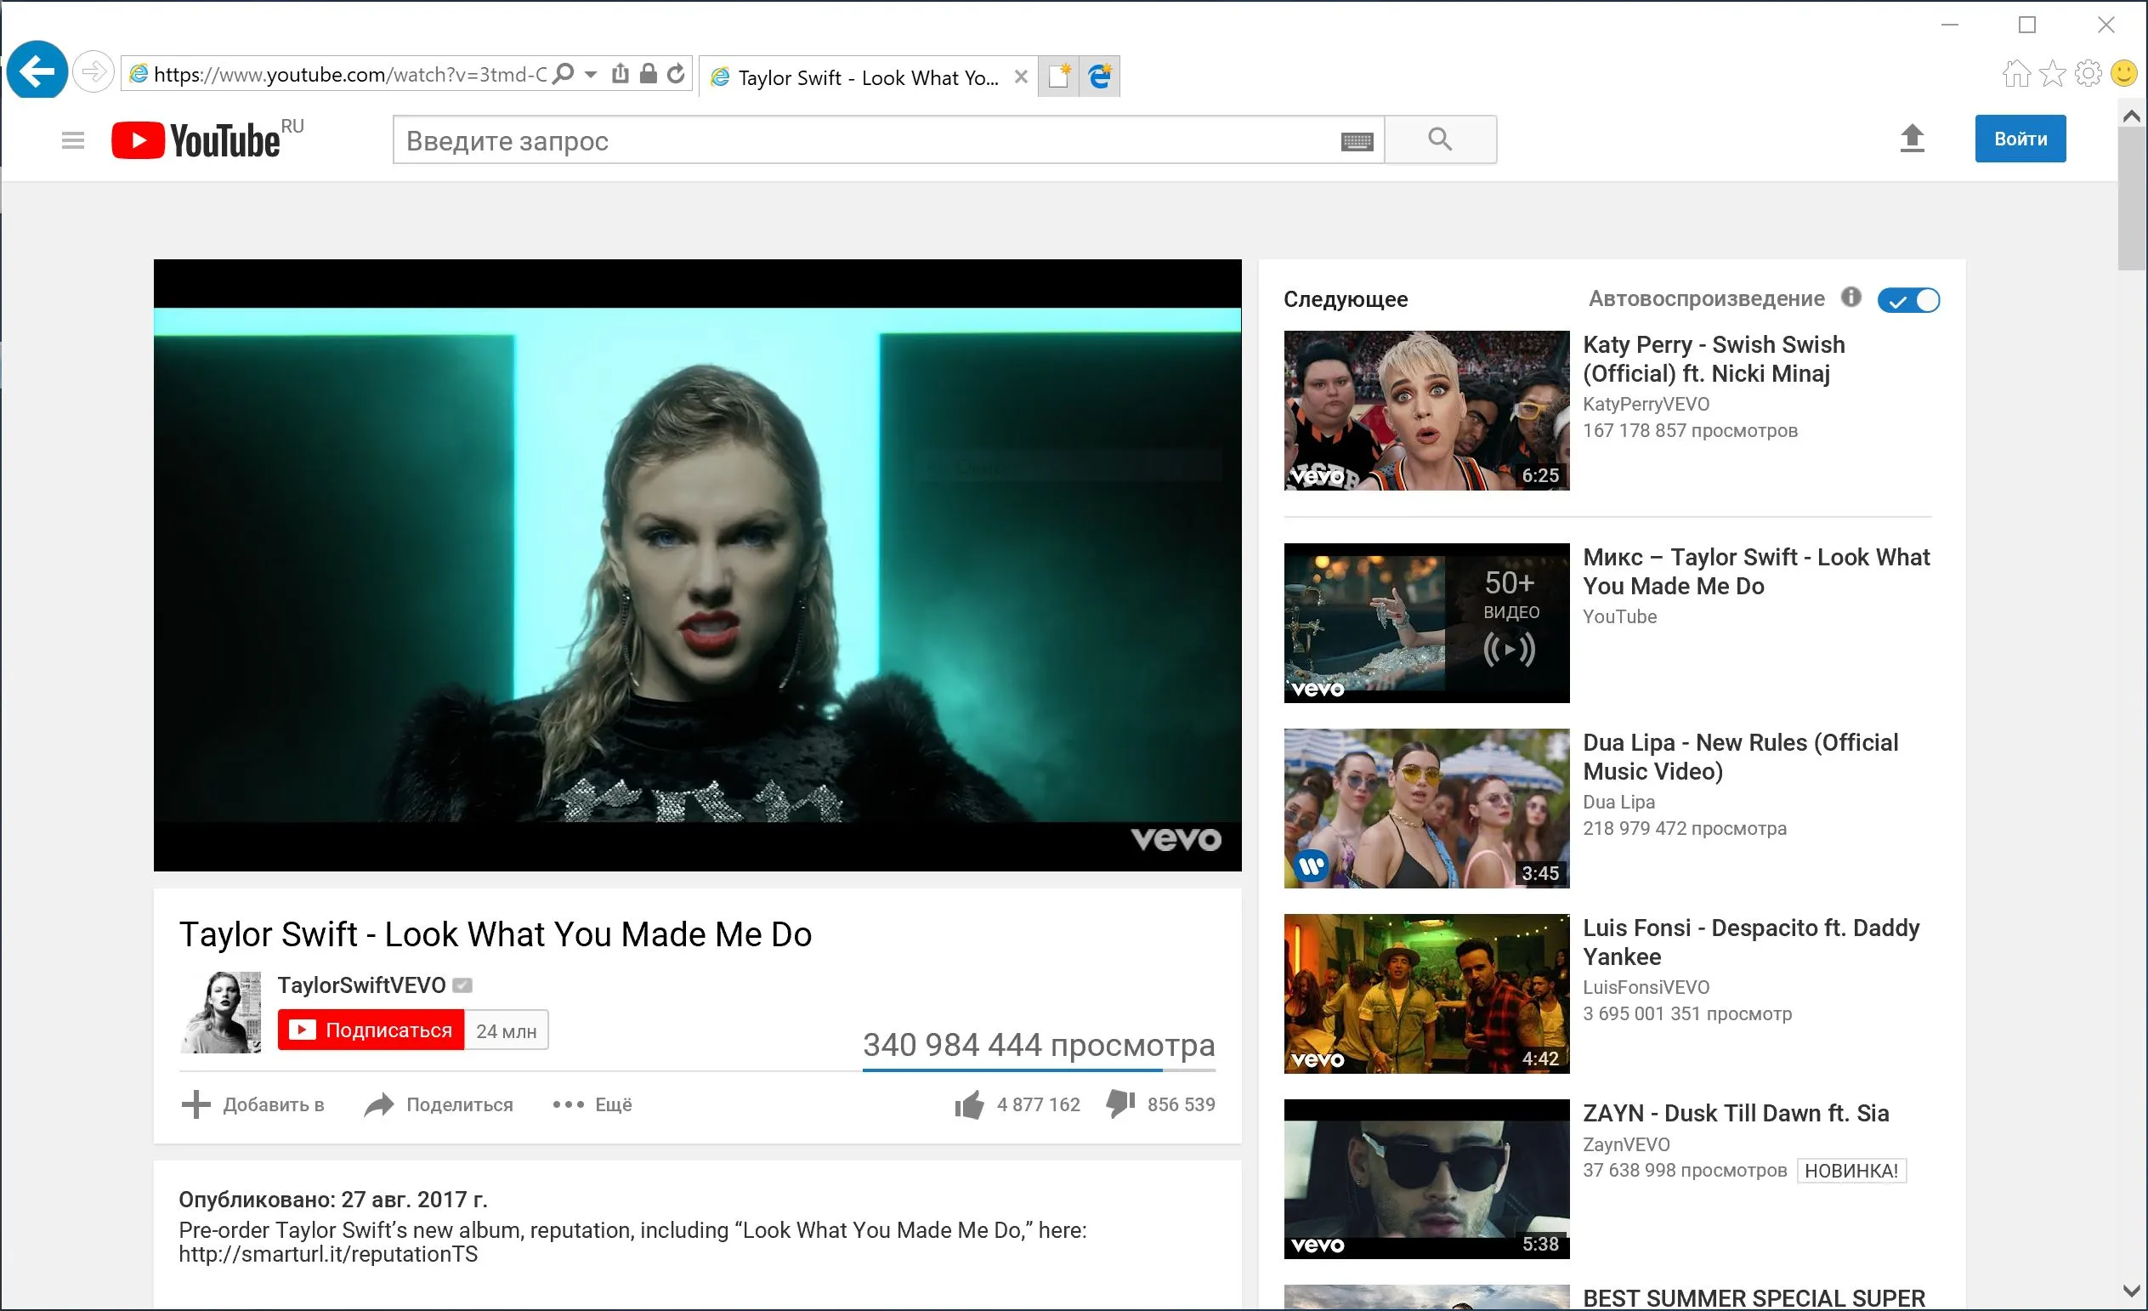Click the thumbs-up like icon
This screenshot has width=2148, height=1311.
pyautogui.click(x=968, y=1105)
